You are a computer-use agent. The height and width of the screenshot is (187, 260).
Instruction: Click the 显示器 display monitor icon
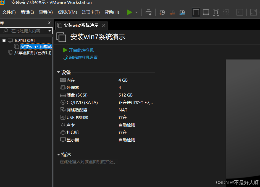click(63, 140)
